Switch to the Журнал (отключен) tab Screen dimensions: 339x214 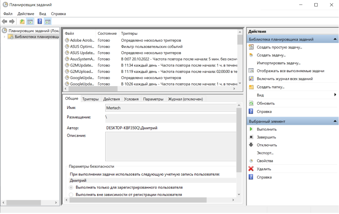(186, 99)
